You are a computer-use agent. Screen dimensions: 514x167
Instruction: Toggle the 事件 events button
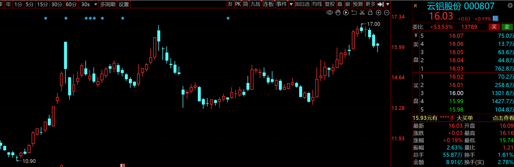click(x=281, y=4)
